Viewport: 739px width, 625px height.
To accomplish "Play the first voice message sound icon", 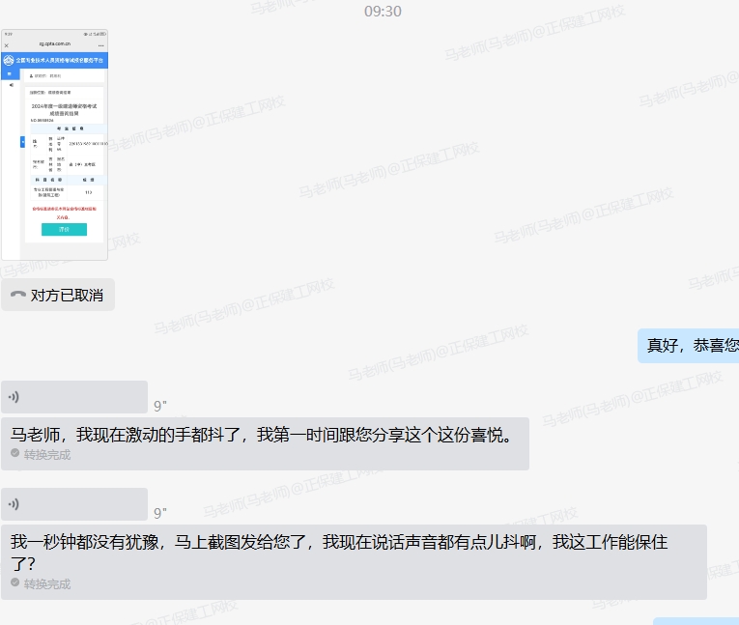I will pos(14,397).
